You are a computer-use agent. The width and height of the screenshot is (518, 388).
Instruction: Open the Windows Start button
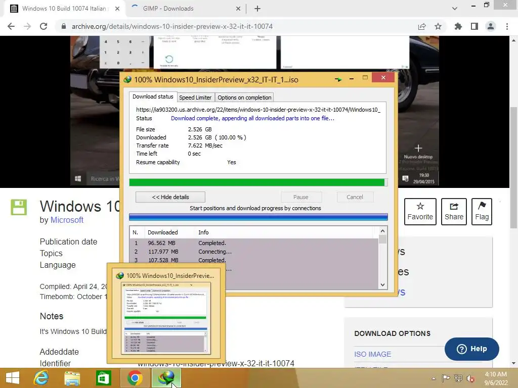click(13, 378)
